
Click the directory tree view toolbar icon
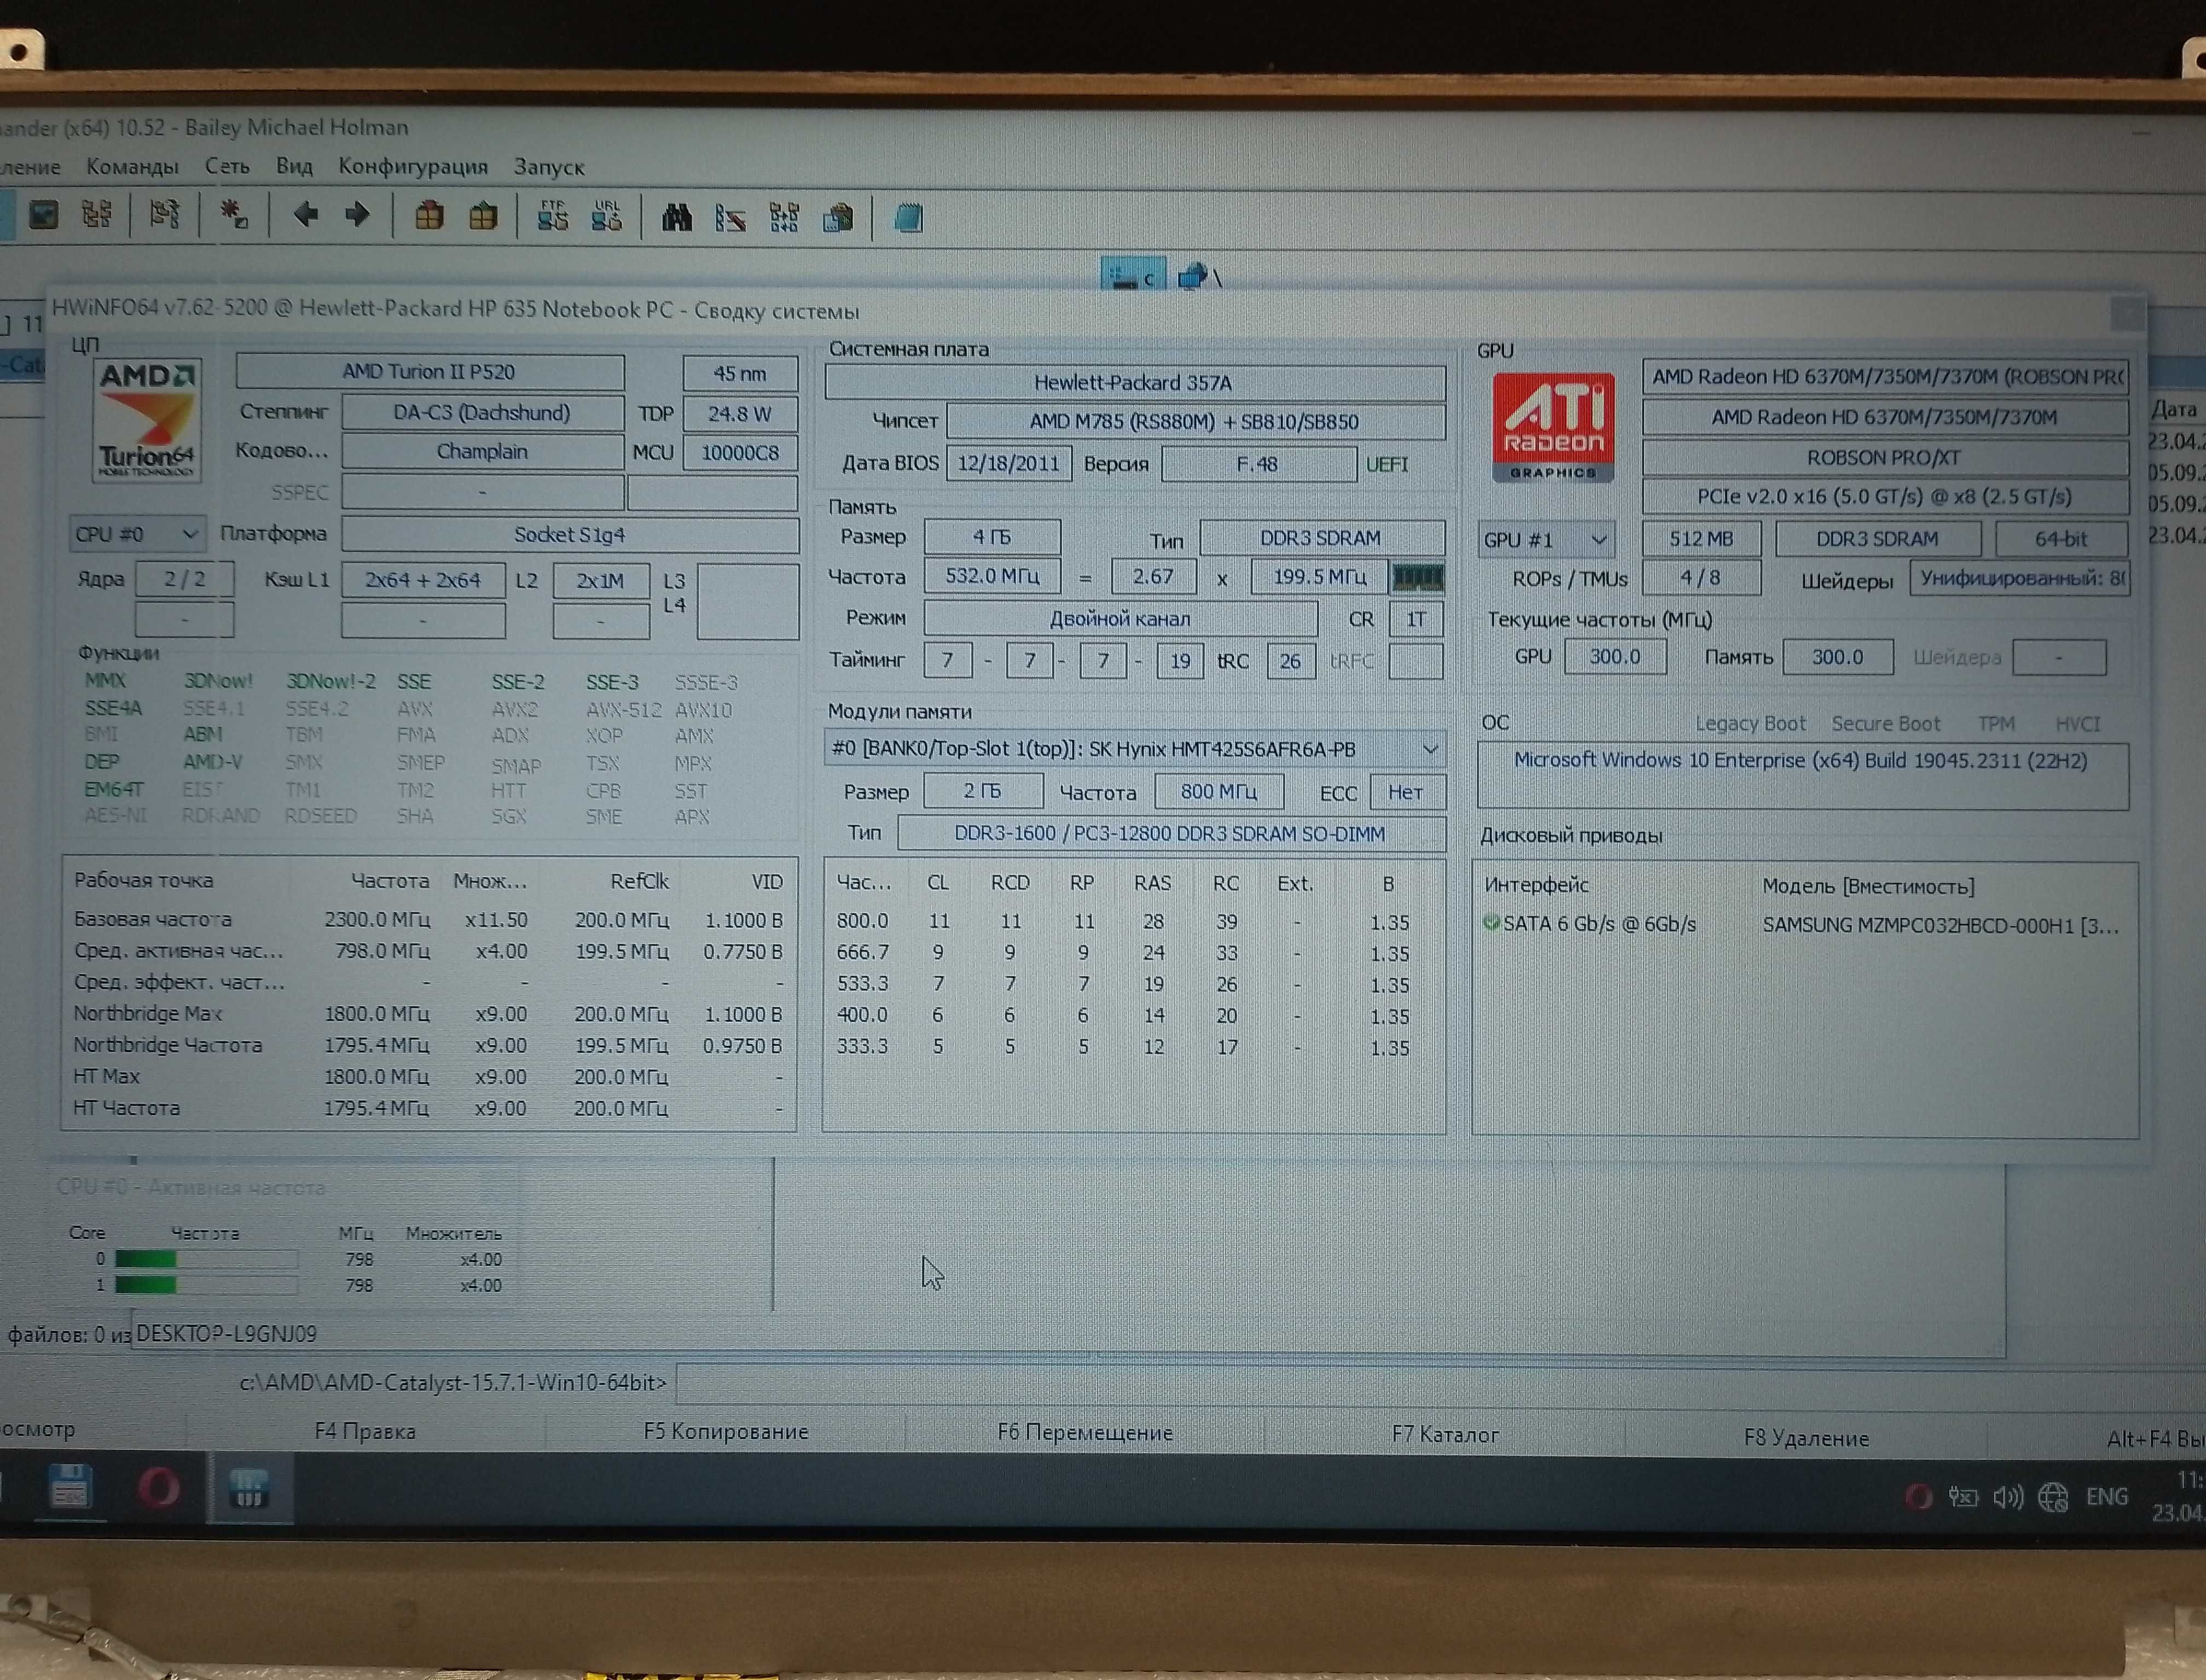pos(97,215)
